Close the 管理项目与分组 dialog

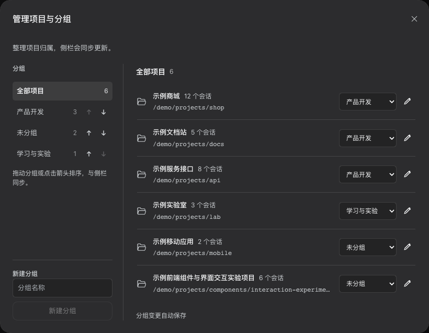point(414,19)
